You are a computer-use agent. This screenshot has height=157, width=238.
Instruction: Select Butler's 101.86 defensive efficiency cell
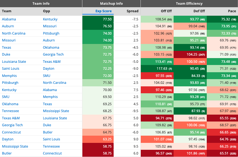[x=190, y=153]
